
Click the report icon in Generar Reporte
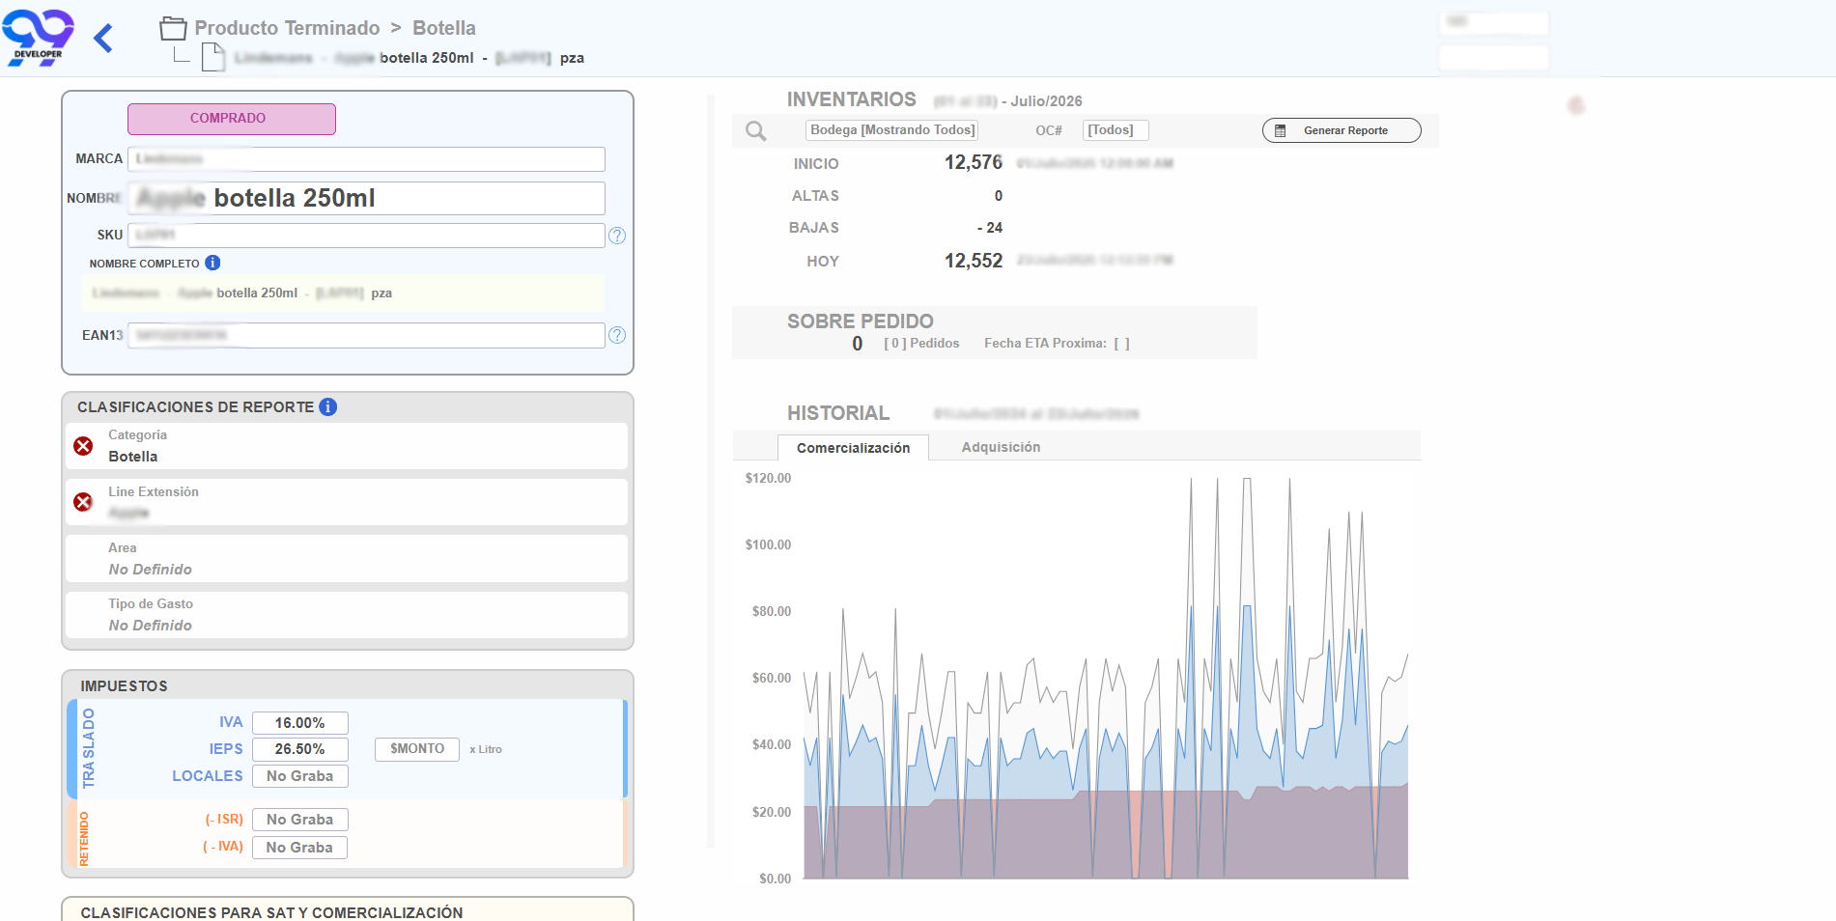click(1281, 130)
